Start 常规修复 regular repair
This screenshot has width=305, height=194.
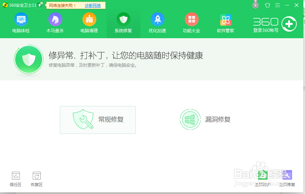98,119
